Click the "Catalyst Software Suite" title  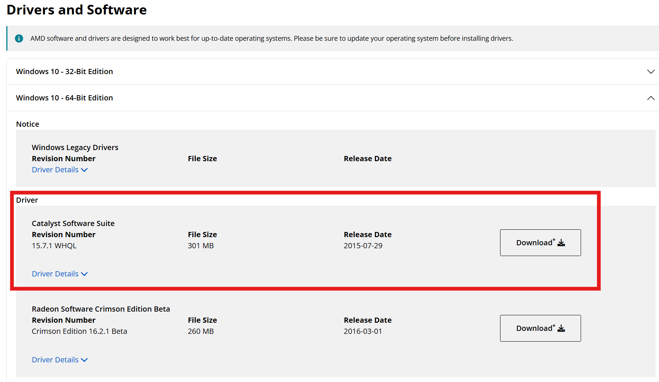(x=73, y=223)
